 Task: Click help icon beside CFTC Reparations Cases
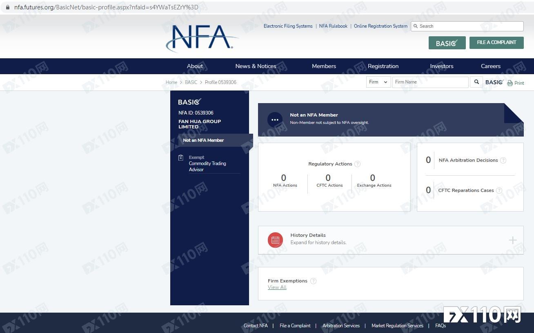499,190
